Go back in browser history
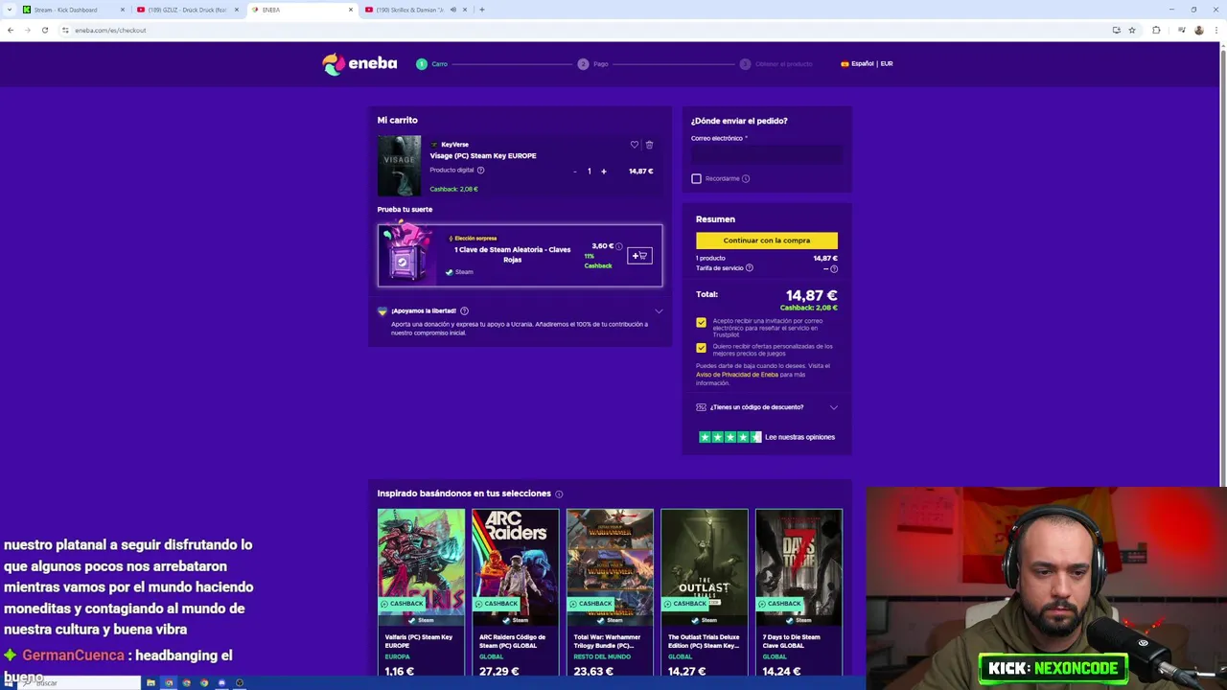 pos(10,30)
